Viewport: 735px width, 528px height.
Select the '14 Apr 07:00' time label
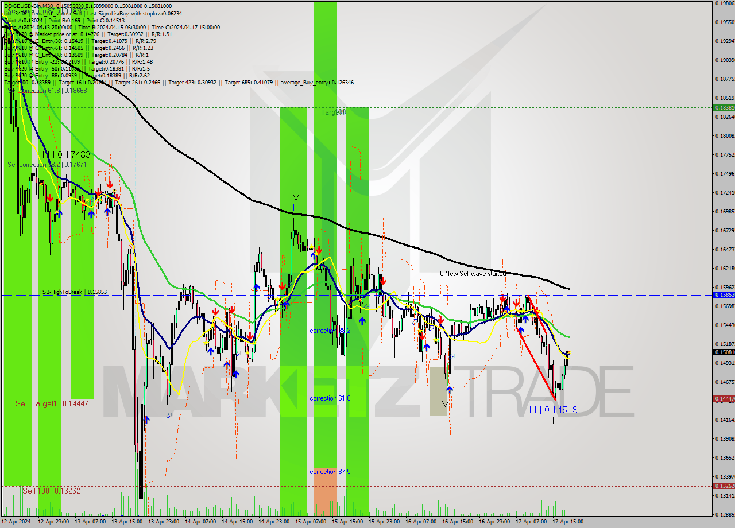click(200, 522)
